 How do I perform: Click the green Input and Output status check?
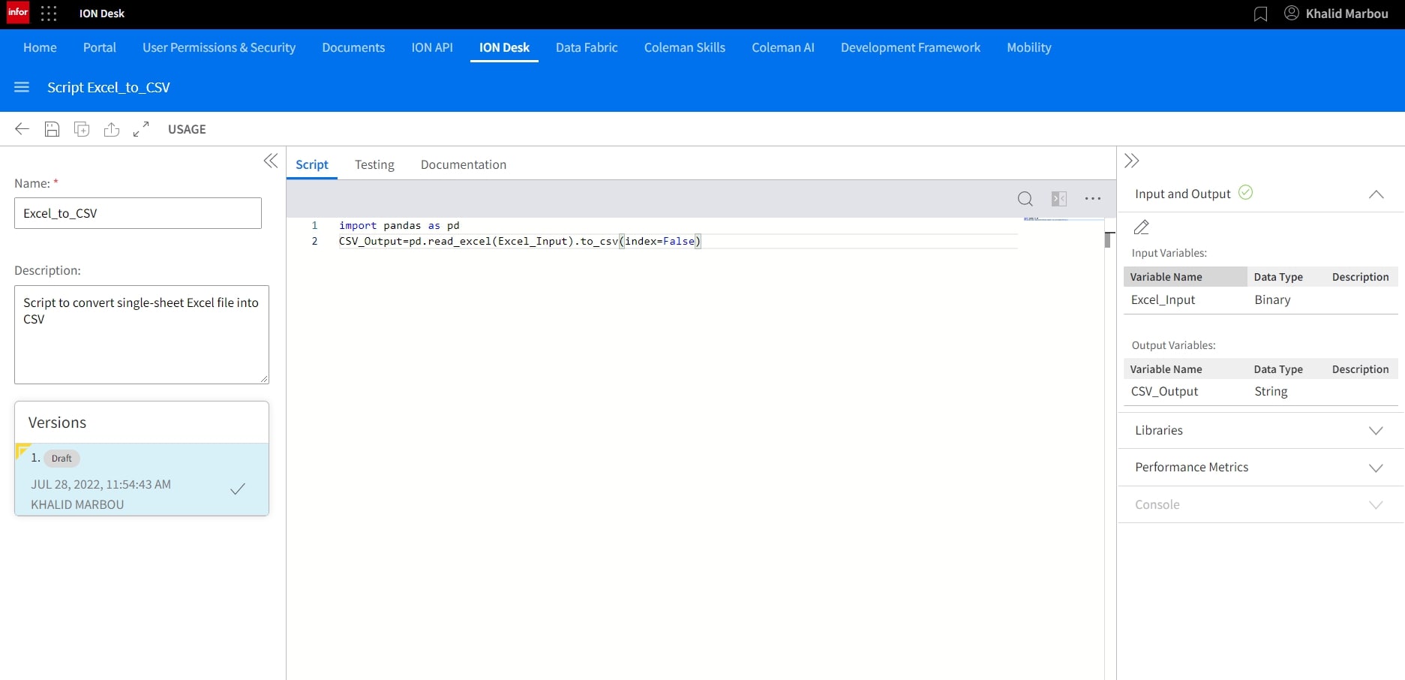[x=1245, y=192]
